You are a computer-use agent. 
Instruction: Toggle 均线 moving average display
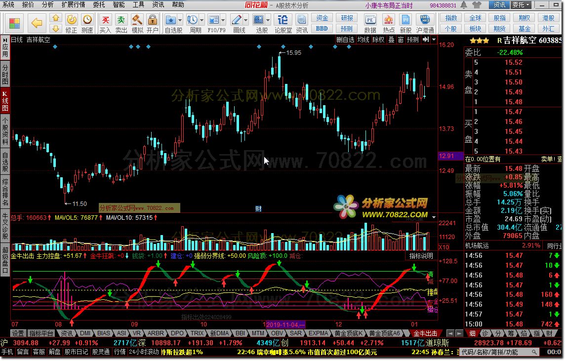[x=363, y=40]
